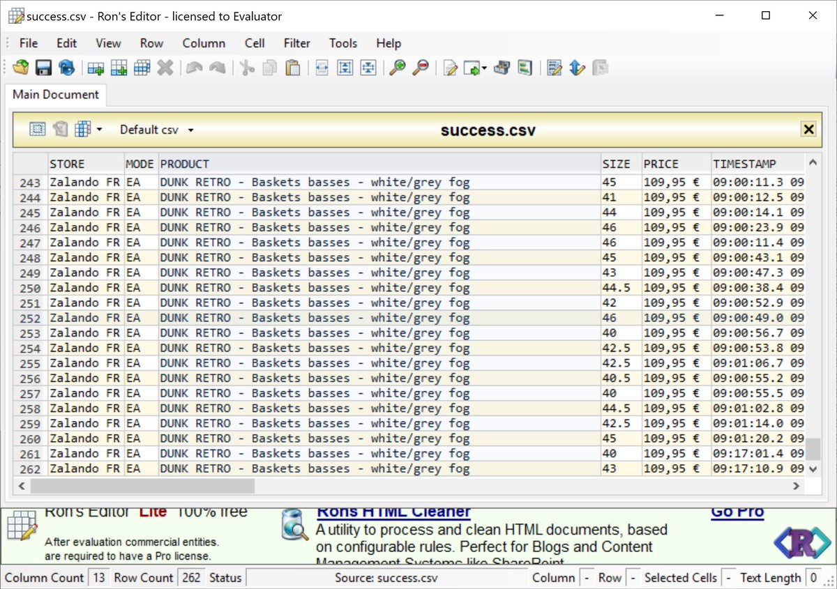Open the Filter menu

pos(296,43)
